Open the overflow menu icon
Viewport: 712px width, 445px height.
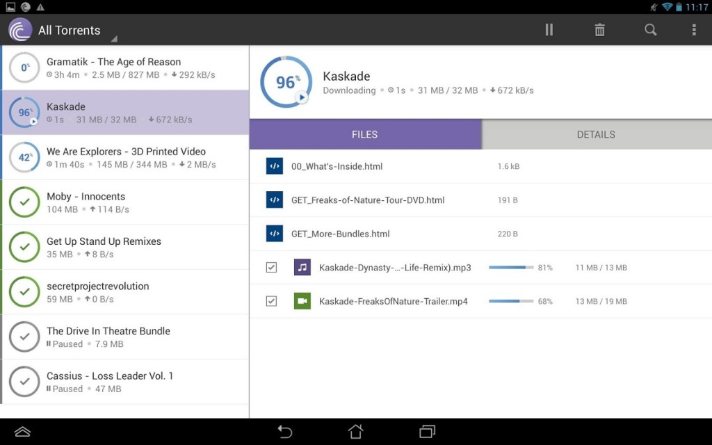click(x=692, y=30)
